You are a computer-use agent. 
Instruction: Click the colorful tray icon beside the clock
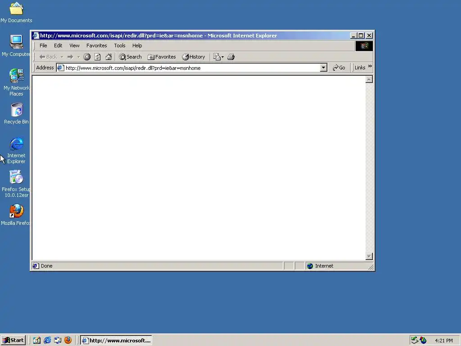423,341
